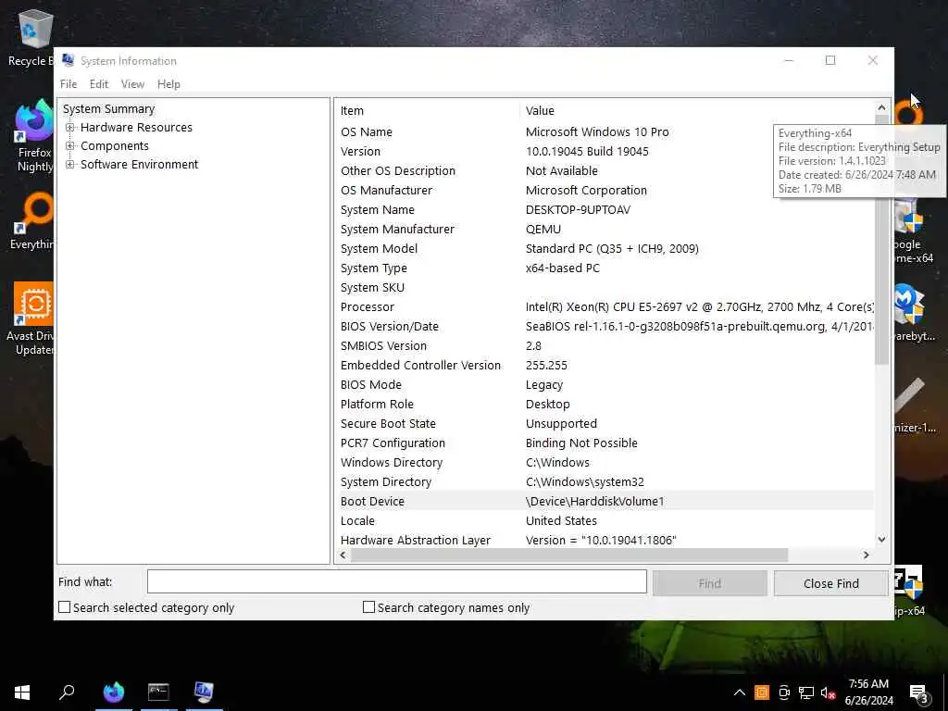This screenshot has height=711, width=948.
Task: Open the Edit menu
Action: click(x=99, y=84)
